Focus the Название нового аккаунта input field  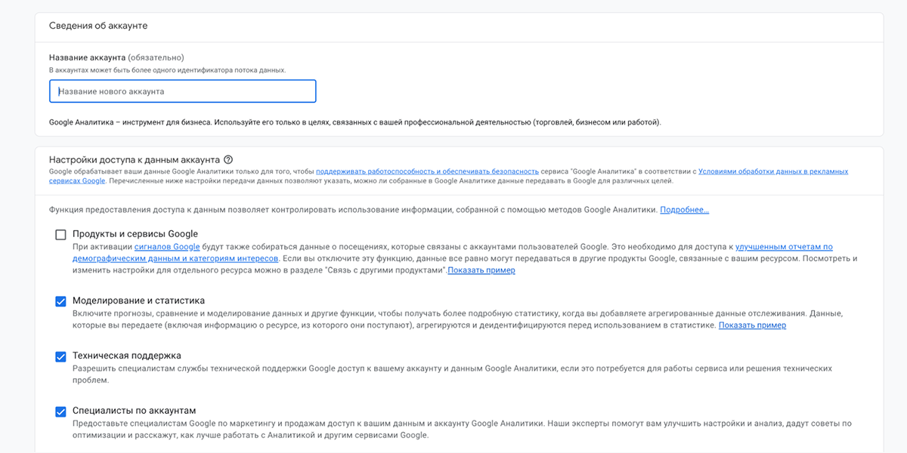point(182,91)
